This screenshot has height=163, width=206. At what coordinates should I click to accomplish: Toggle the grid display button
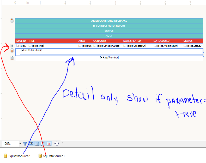(x=25, y=144)
